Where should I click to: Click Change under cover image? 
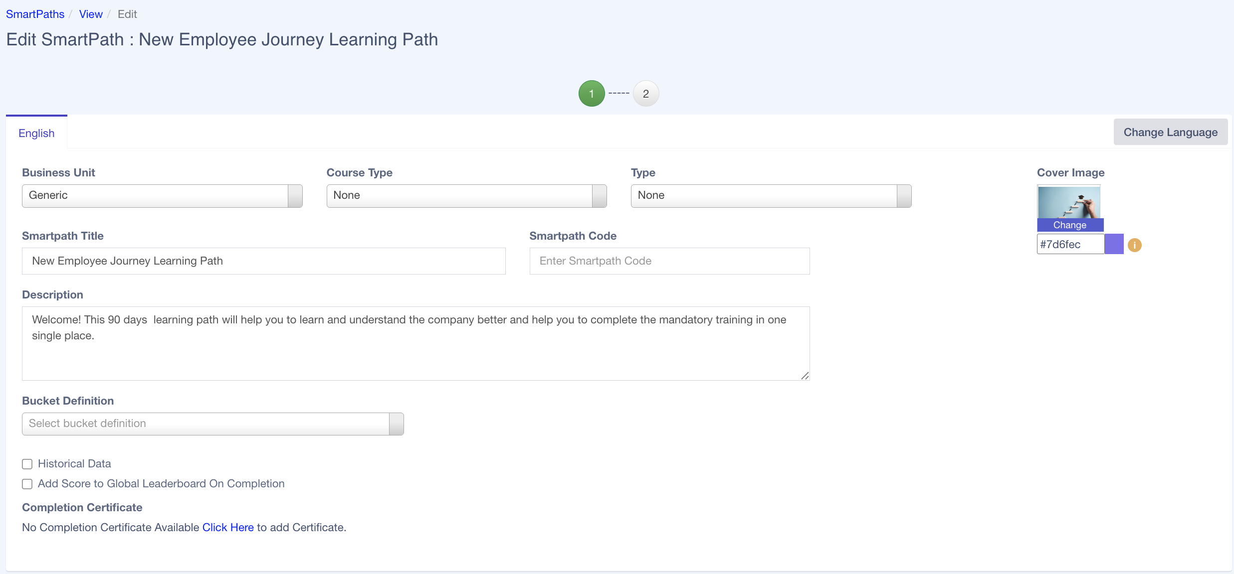pos(1069,225)
